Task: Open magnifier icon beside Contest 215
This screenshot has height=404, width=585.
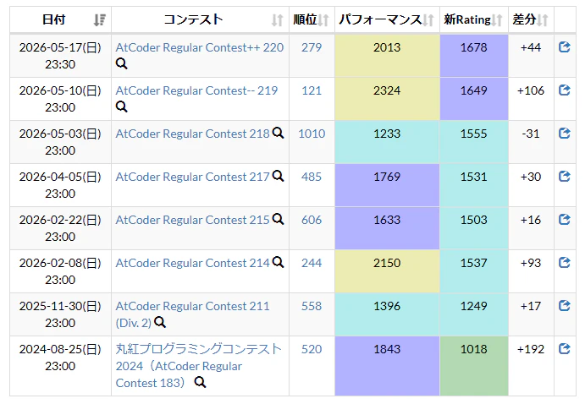Action: [278, 219]
